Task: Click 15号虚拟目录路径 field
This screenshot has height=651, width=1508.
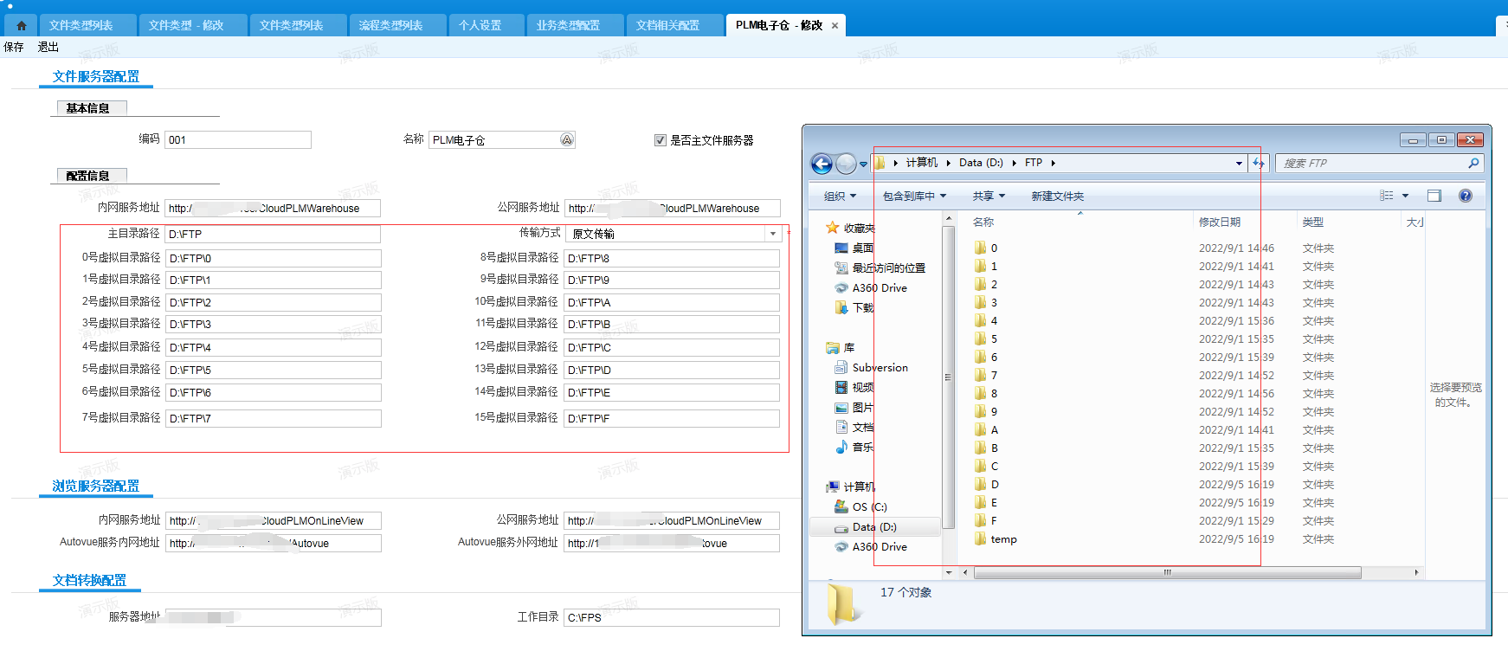Action: pos(672,418)
